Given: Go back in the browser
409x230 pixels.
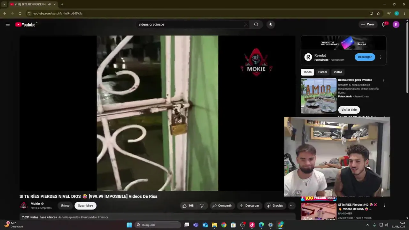Looking at the screenshot, I should click(x=4, y=13).
